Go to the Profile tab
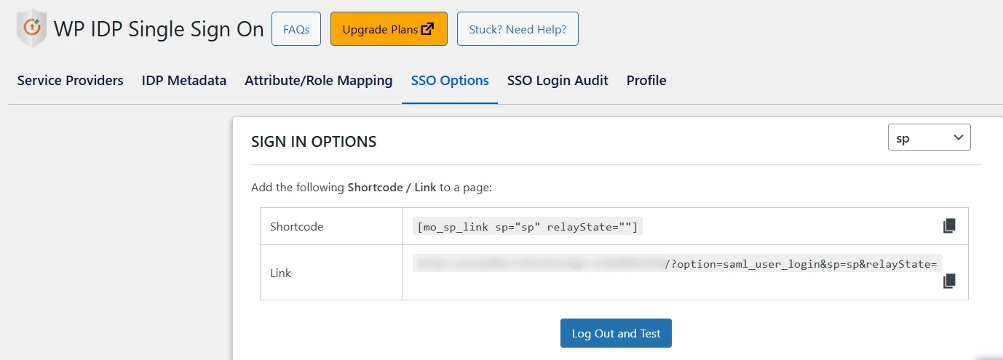The height and width of the screenshot is (360, 1003). click(646, 81)
